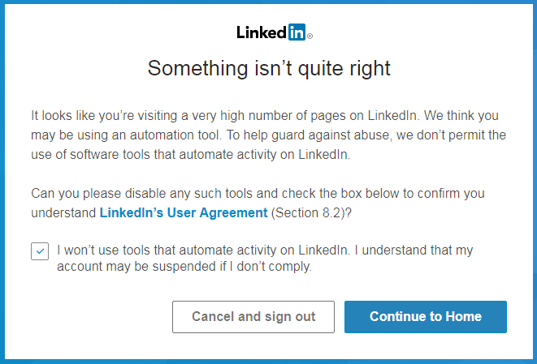Image resolution: width=537 pixels, height=364 pixels.
Task: Click the LinkedIn logo at top
Action: pyautogui.click(x=275, y=32)
